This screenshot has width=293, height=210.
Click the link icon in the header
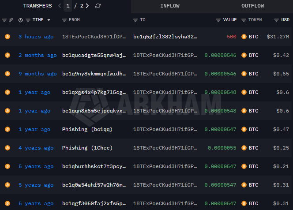pos(11,20)
